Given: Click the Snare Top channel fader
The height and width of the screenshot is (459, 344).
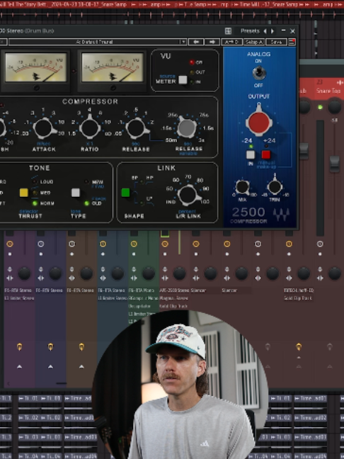Looking at the screenshot, I should (335, 164).
